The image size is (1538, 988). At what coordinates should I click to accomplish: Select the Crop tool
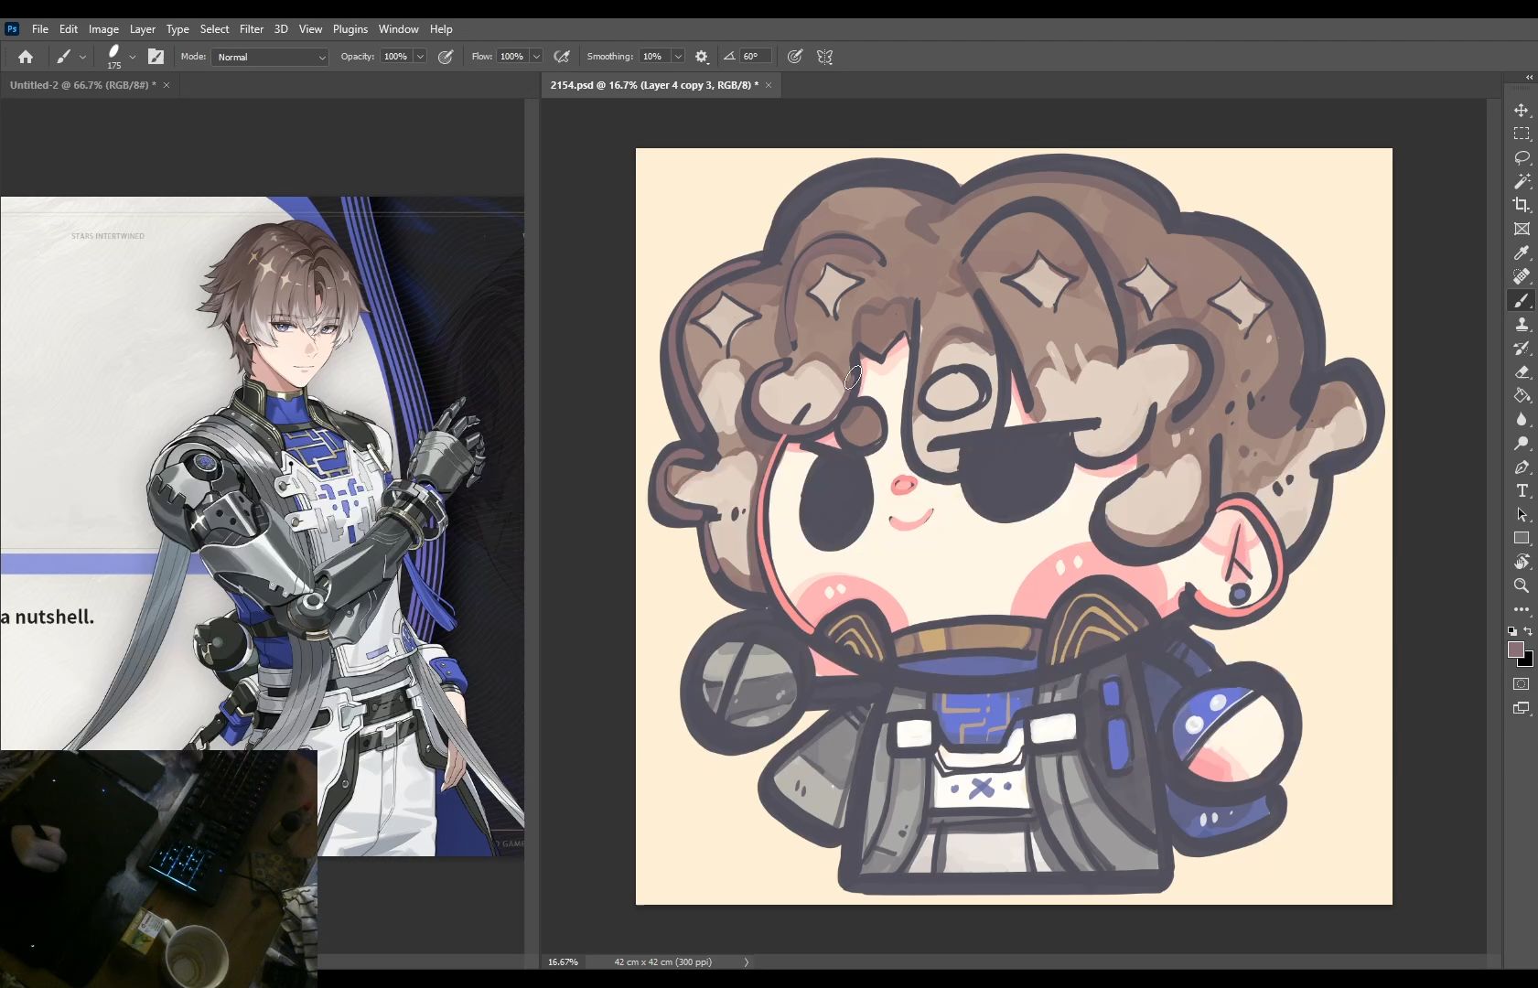pos(1522,205)
